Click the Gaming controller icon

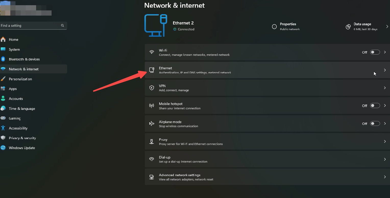pyautogui.click(x=3, y=118)
